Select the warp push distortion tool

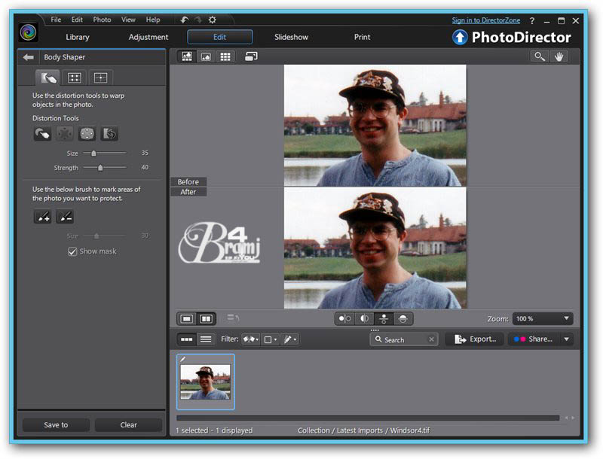pos(42,134)
